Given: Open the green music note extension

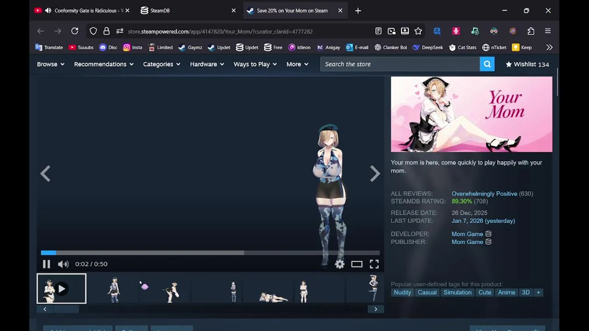Looking at the screenshot, I should pos(475,31).
